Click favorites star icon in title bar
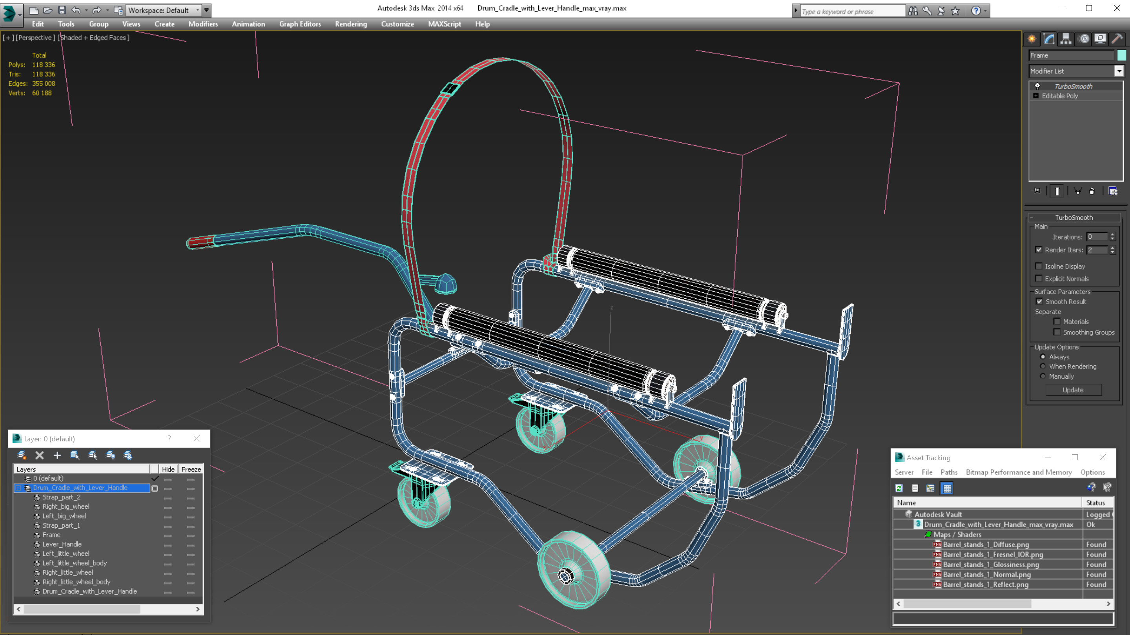The width and height of the screenshot is (1130, 635). (955, 11)
